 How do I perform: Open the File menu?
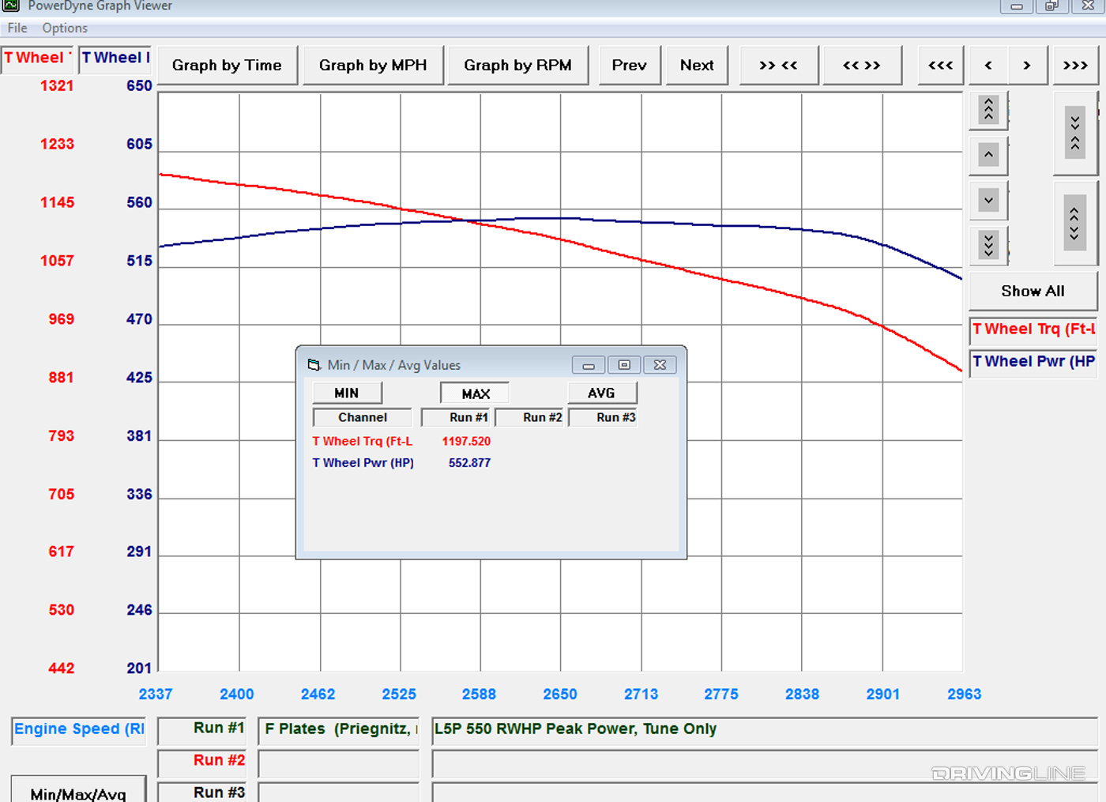point(16,28)
